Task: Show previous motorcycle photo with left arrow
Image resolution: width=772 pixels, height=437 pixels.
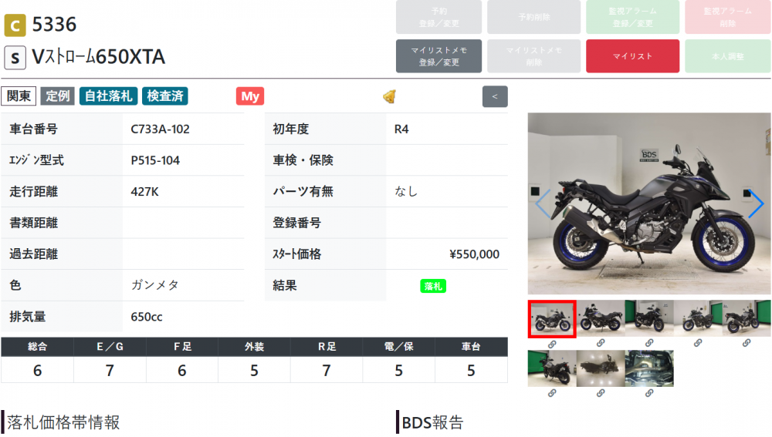Action: [x=543, y=203]
